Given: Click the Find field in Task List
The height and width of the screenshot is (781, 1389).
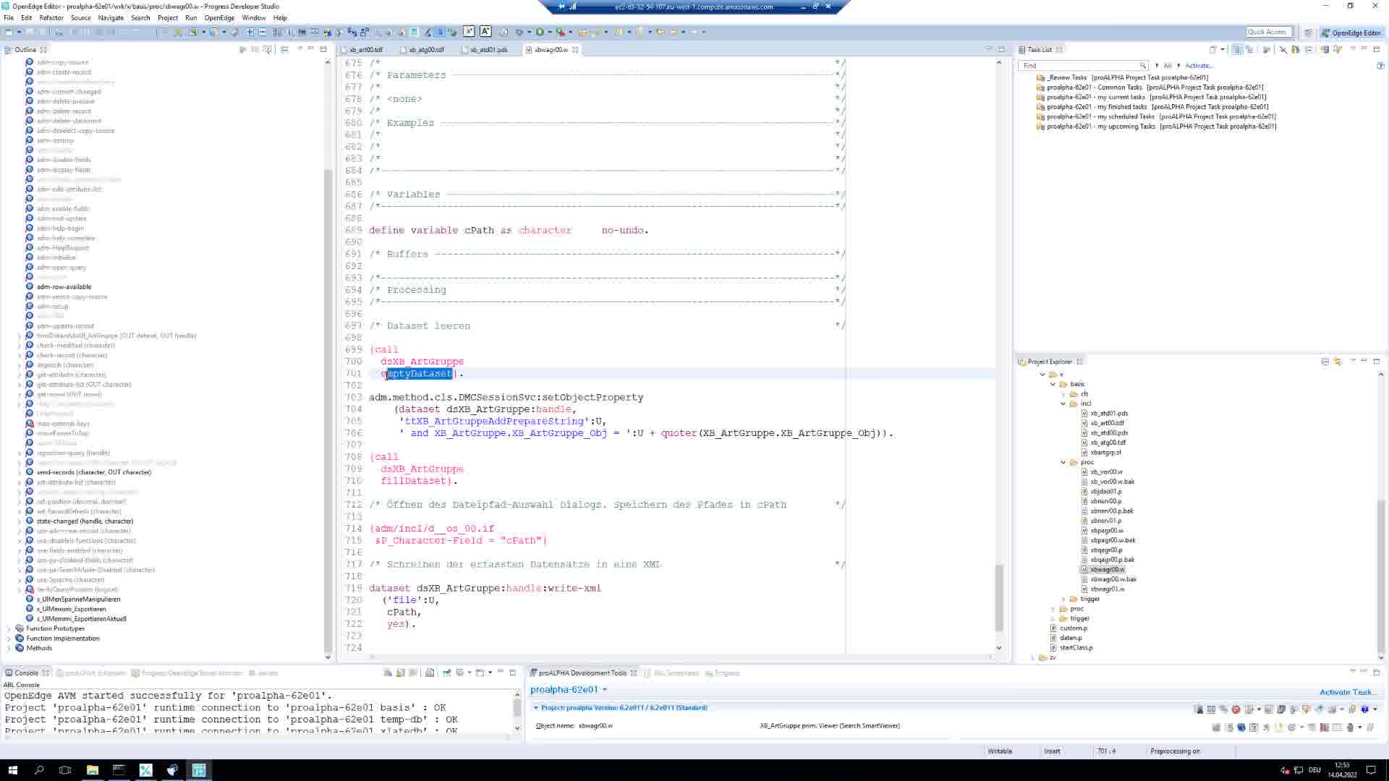Looking at the screenshot, I should click(1082, 65).
